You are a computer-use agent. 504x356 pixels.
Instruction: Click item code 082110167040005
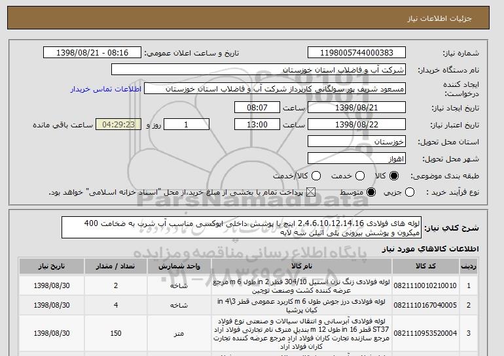point(425,305)
